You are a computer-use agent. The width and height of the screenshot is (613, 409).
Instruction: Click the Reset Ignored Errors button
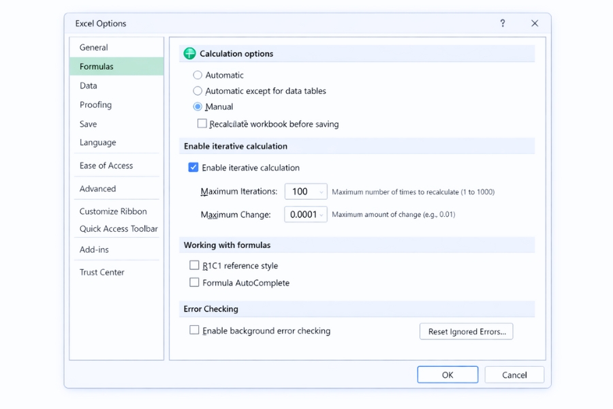pos(467,332)
